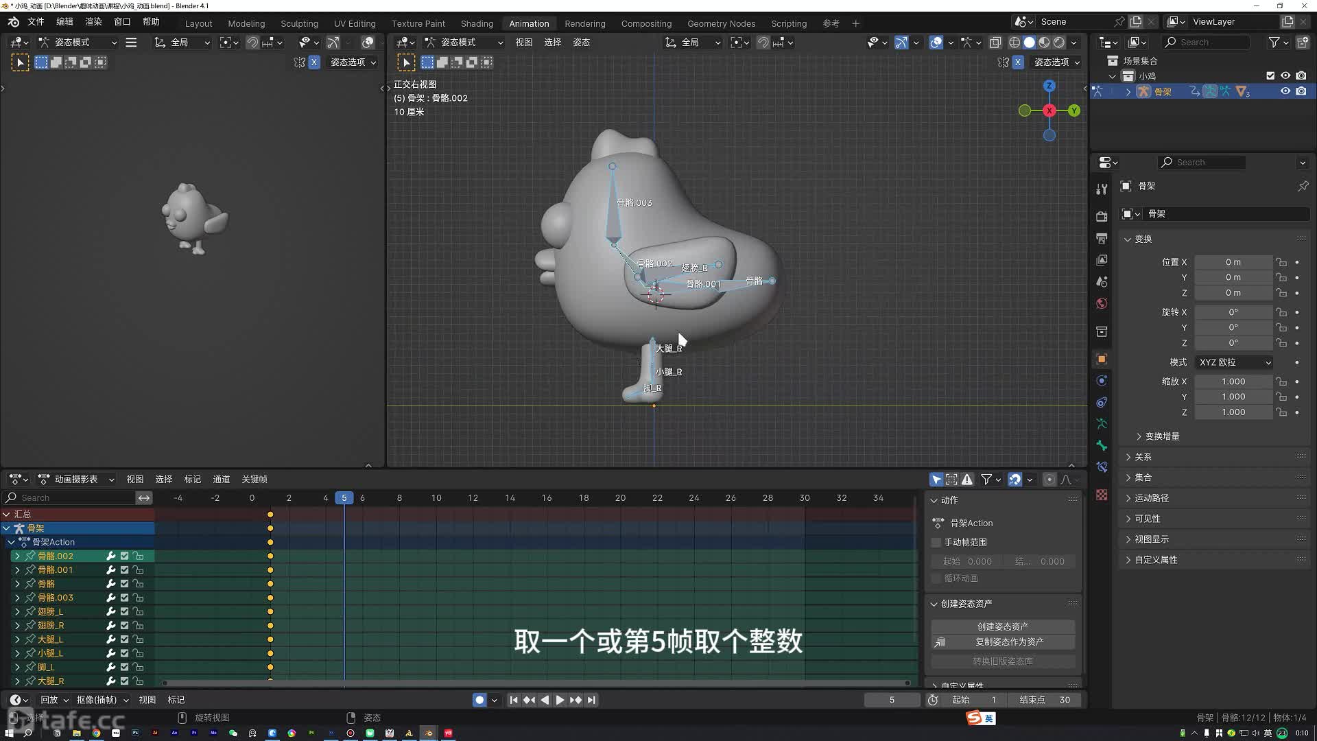Toggle X-axis mirror in right viewport
The width and height of the screenshot is (1317, 741).
click(x=1018, y=62)
